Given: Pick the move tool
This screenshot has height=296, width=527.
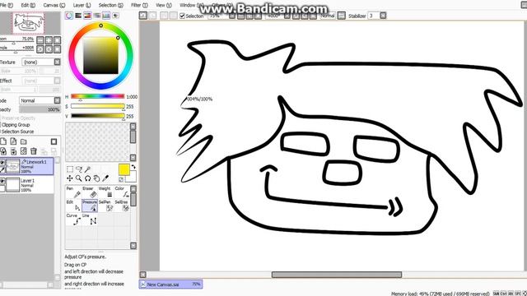Looking at the screenshot, I should coord(70,178).
